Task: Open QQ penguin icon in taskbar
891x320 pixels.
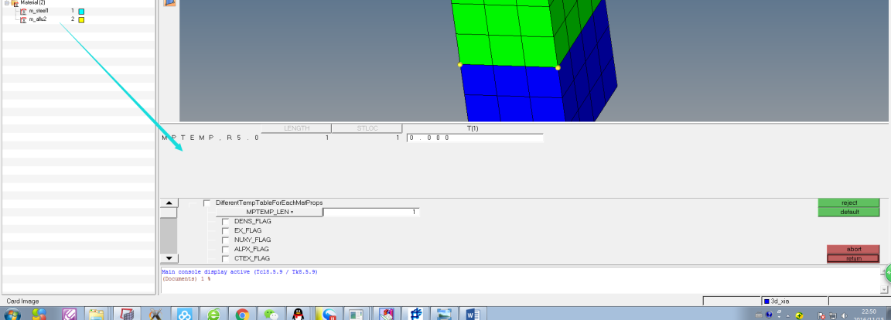Action: click(298, 314)
